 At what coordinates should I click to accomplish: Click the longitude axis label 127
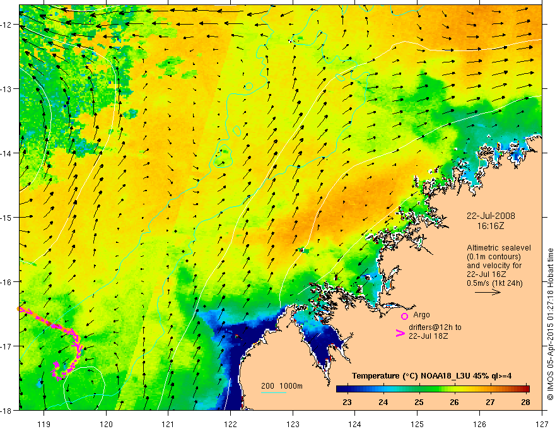tap(542, 424)
